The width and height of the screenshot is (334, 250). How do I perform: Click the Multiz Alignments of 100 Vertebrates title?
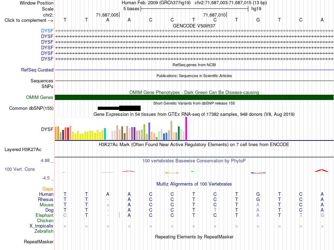click(194, 184)
